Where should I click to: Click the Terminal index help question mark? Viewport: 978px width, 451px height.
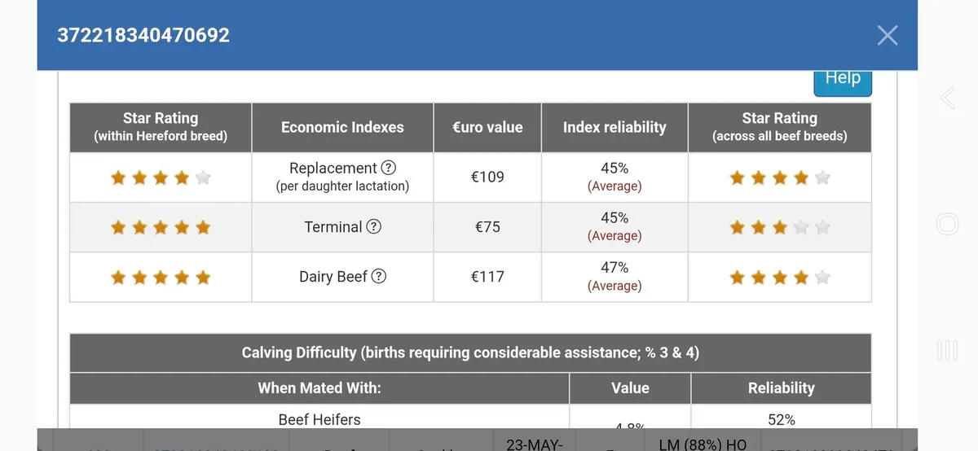[x=374, y=227]
